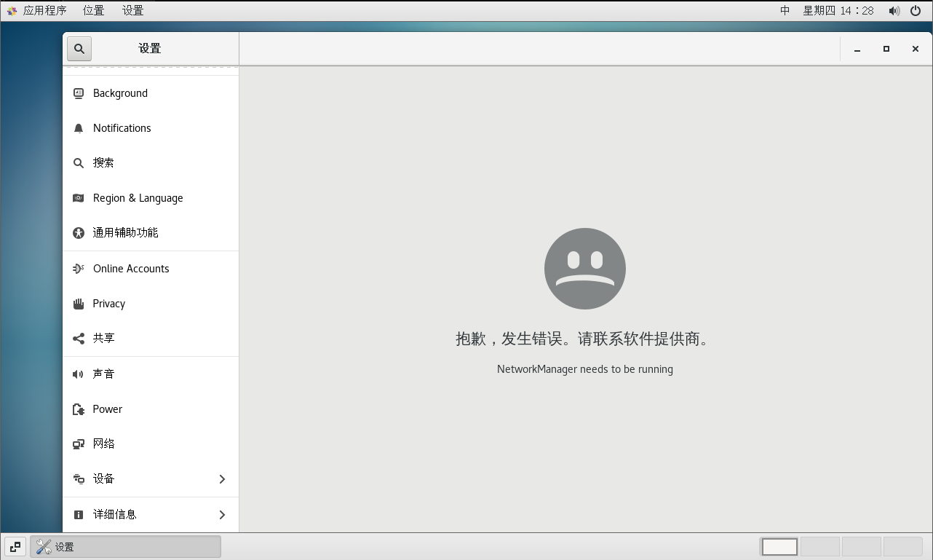
Task: Expand the 详细信息 chevron arrow
Action: tap(222, 514)
